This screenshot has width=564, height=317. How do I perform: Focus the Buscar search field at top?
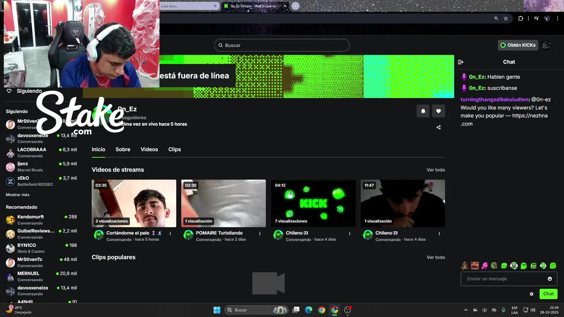[282, 45]
